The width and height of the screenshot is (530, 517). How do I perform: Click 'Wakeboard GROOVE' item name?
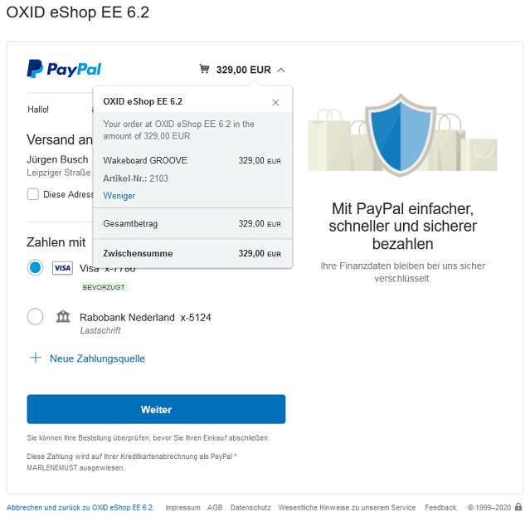[x=145, y=160]
